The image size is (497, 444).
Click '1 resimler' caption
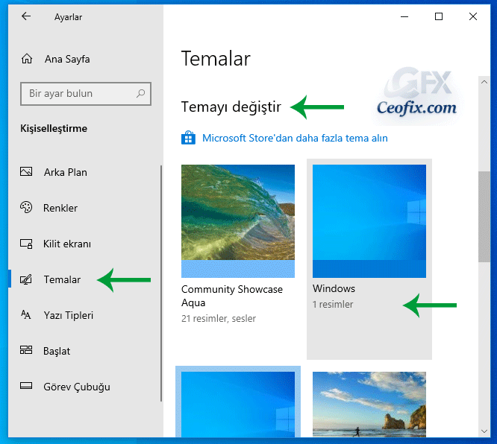coord(333,305)
